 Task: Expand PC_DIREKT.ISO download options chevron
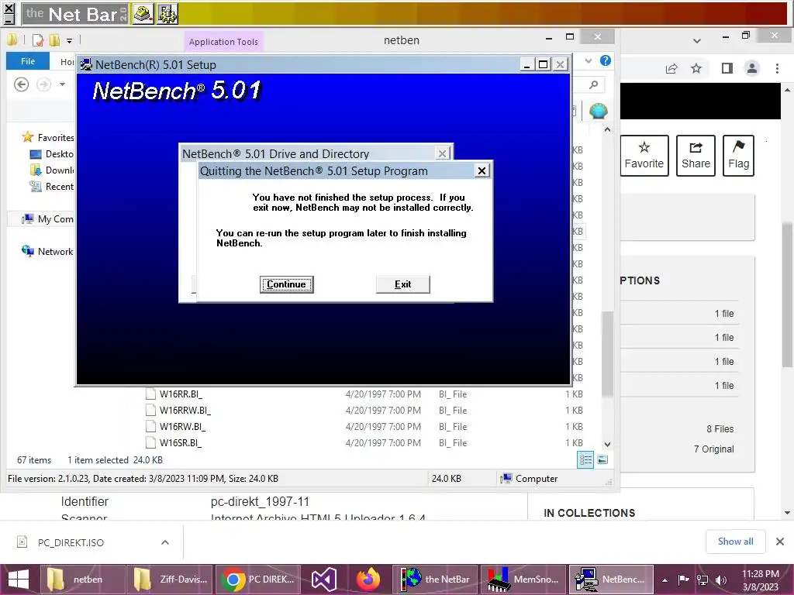165,542
